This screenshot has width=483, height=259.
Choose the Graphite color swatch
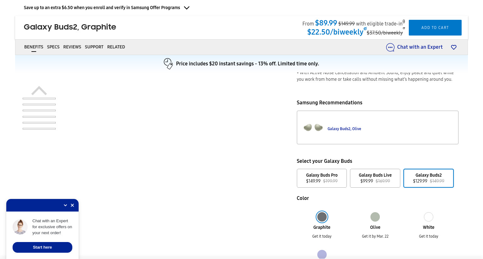[322, 217]
